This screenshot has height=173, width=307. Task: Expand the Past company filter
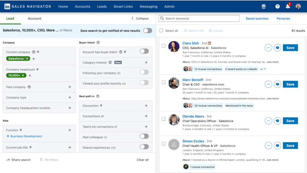[x=70, y=87]
